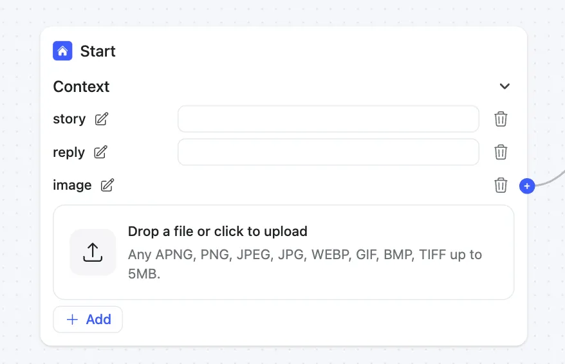565x364 pixels.
Task: Click the blue plus connector handle
Action: [526, 186]
